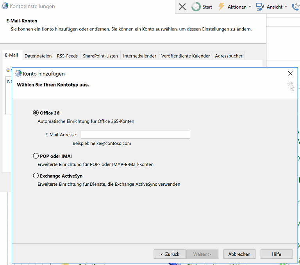
Task: Click the cursor sparkle icon in dialog header
Action: point(291,86)
